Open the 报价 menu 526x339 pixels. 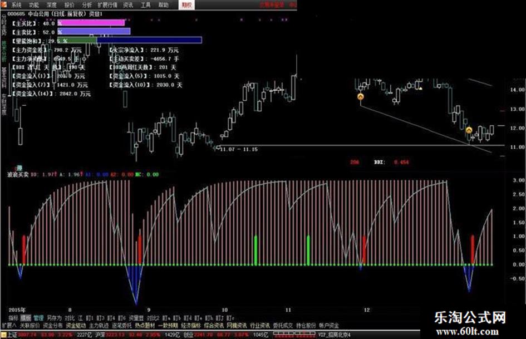coord(70,5)
